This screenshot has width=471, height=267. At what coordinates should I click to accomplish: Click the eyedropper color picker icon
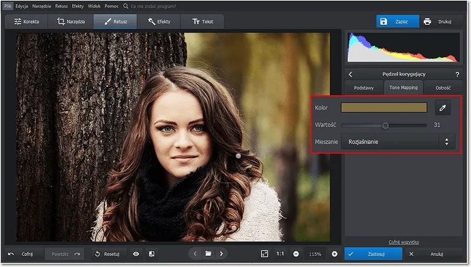click(x=443, y=108)
